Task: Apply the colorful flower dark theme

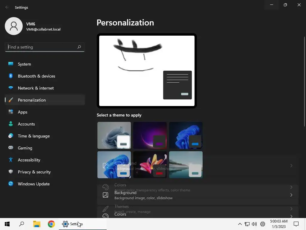Action: pos(150,165)
